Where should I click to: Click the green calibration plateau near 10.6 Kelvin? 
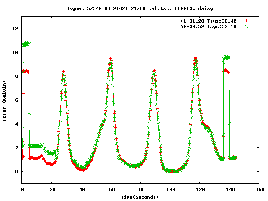point(26,44)
